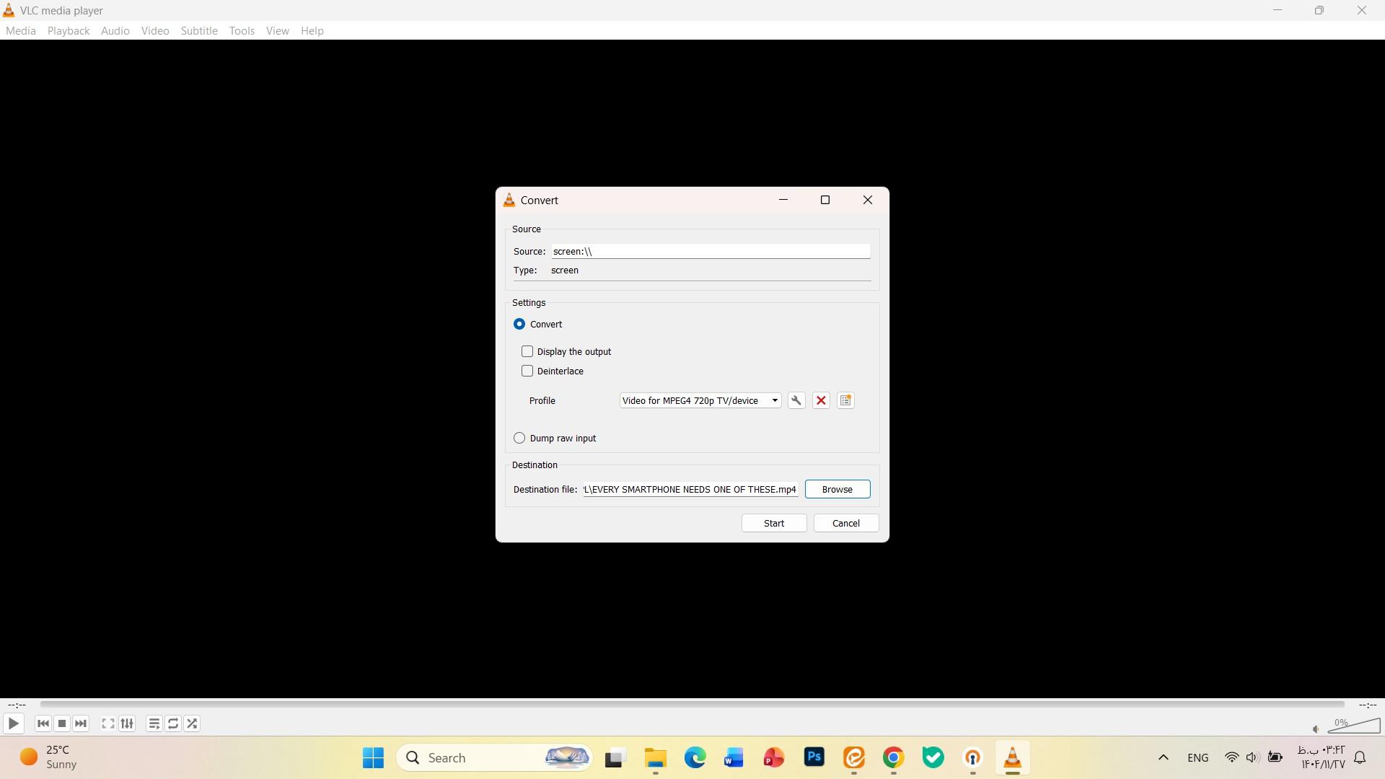Screen dimensions: 1385x779
Task: Open the volume speaker tray icon
Action: (x=1252, y=757)
